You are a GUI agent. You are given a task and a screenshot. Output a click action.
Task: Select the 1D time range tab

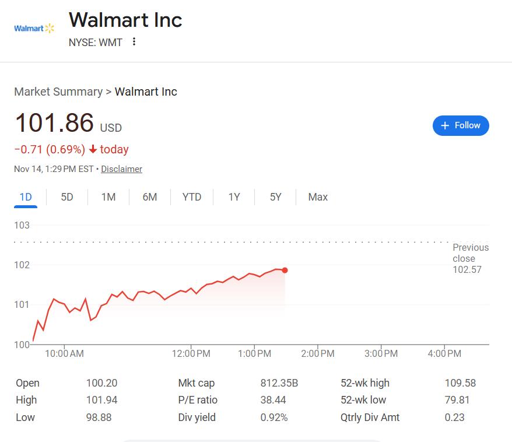tap(26, 197)
